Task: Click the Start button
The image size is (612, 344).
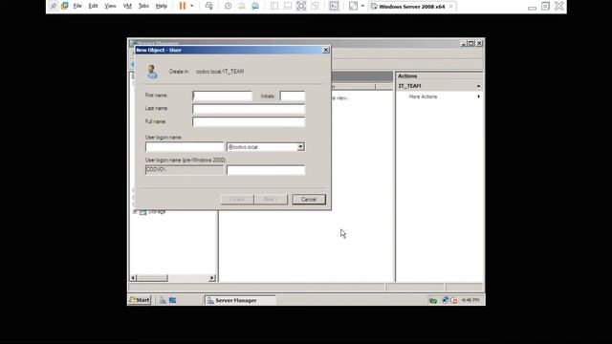Action: coord(140,299)
